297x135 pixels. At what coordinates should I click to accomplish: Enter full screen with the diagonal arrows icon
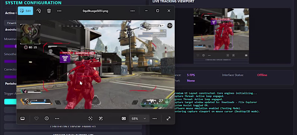[x=169, y=119]
